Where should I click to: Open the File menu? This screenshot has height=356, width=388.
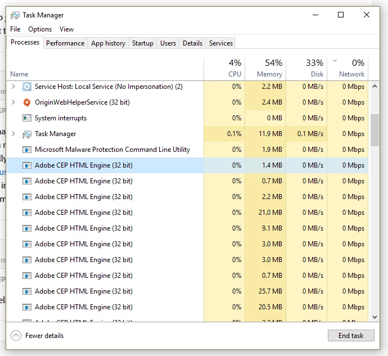pos(15,29)
